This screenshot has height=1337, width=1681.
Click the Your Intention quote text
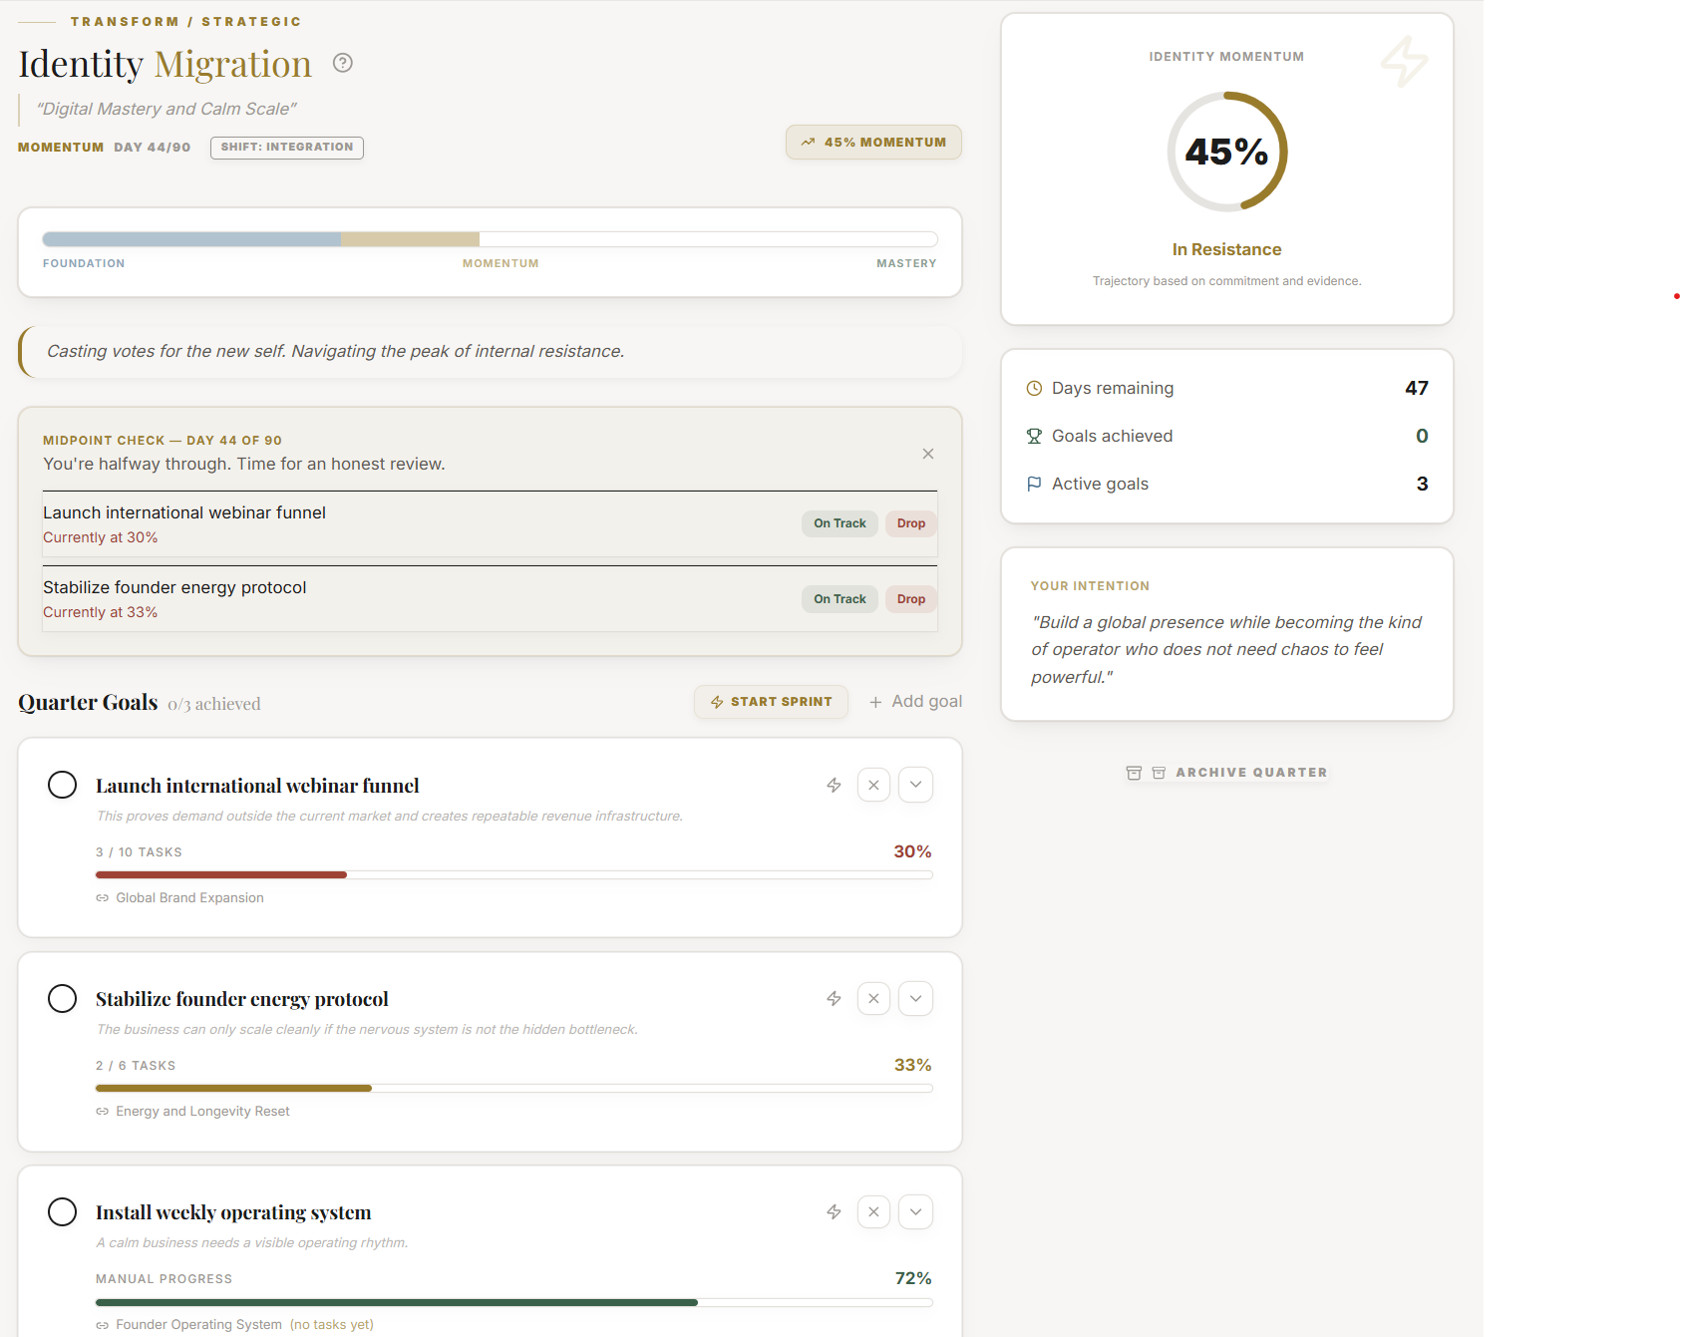[1226, 649]
